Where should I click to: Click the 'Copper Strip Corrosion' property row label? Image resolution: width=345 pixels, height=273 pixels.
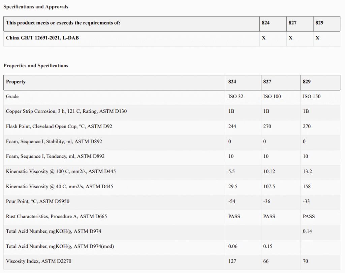[66, 111]
